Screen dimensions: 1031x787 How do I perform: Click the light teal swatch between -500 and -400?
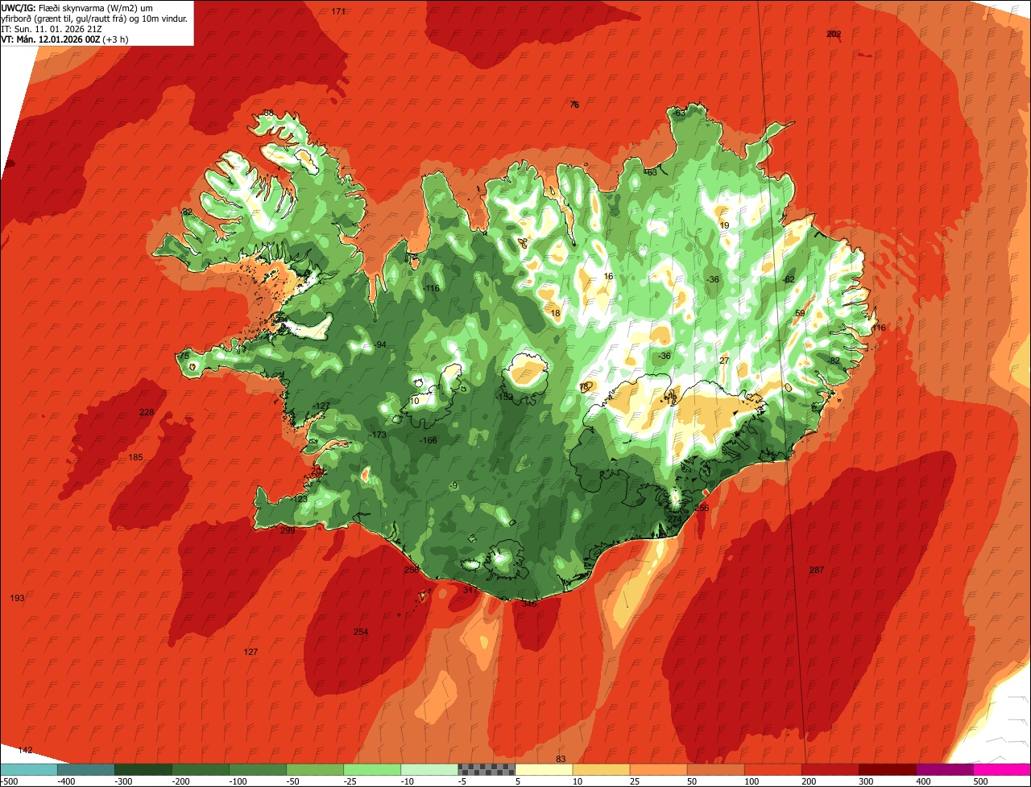pos(29,769)
